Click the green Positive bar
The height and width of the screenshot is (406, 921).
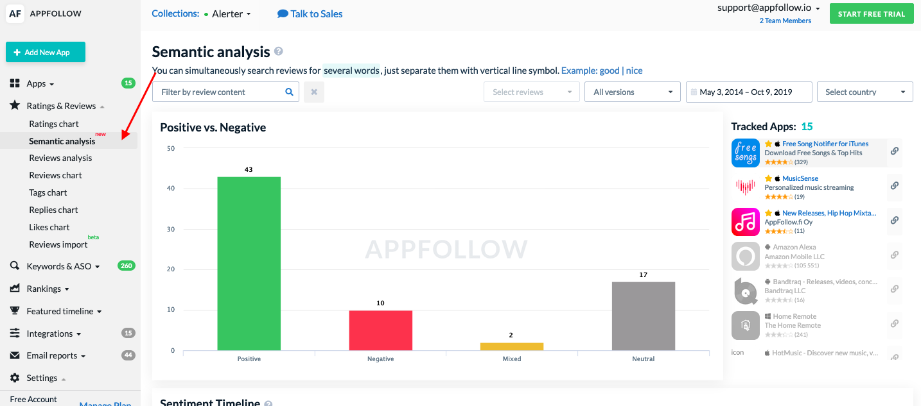pos(249,264)
